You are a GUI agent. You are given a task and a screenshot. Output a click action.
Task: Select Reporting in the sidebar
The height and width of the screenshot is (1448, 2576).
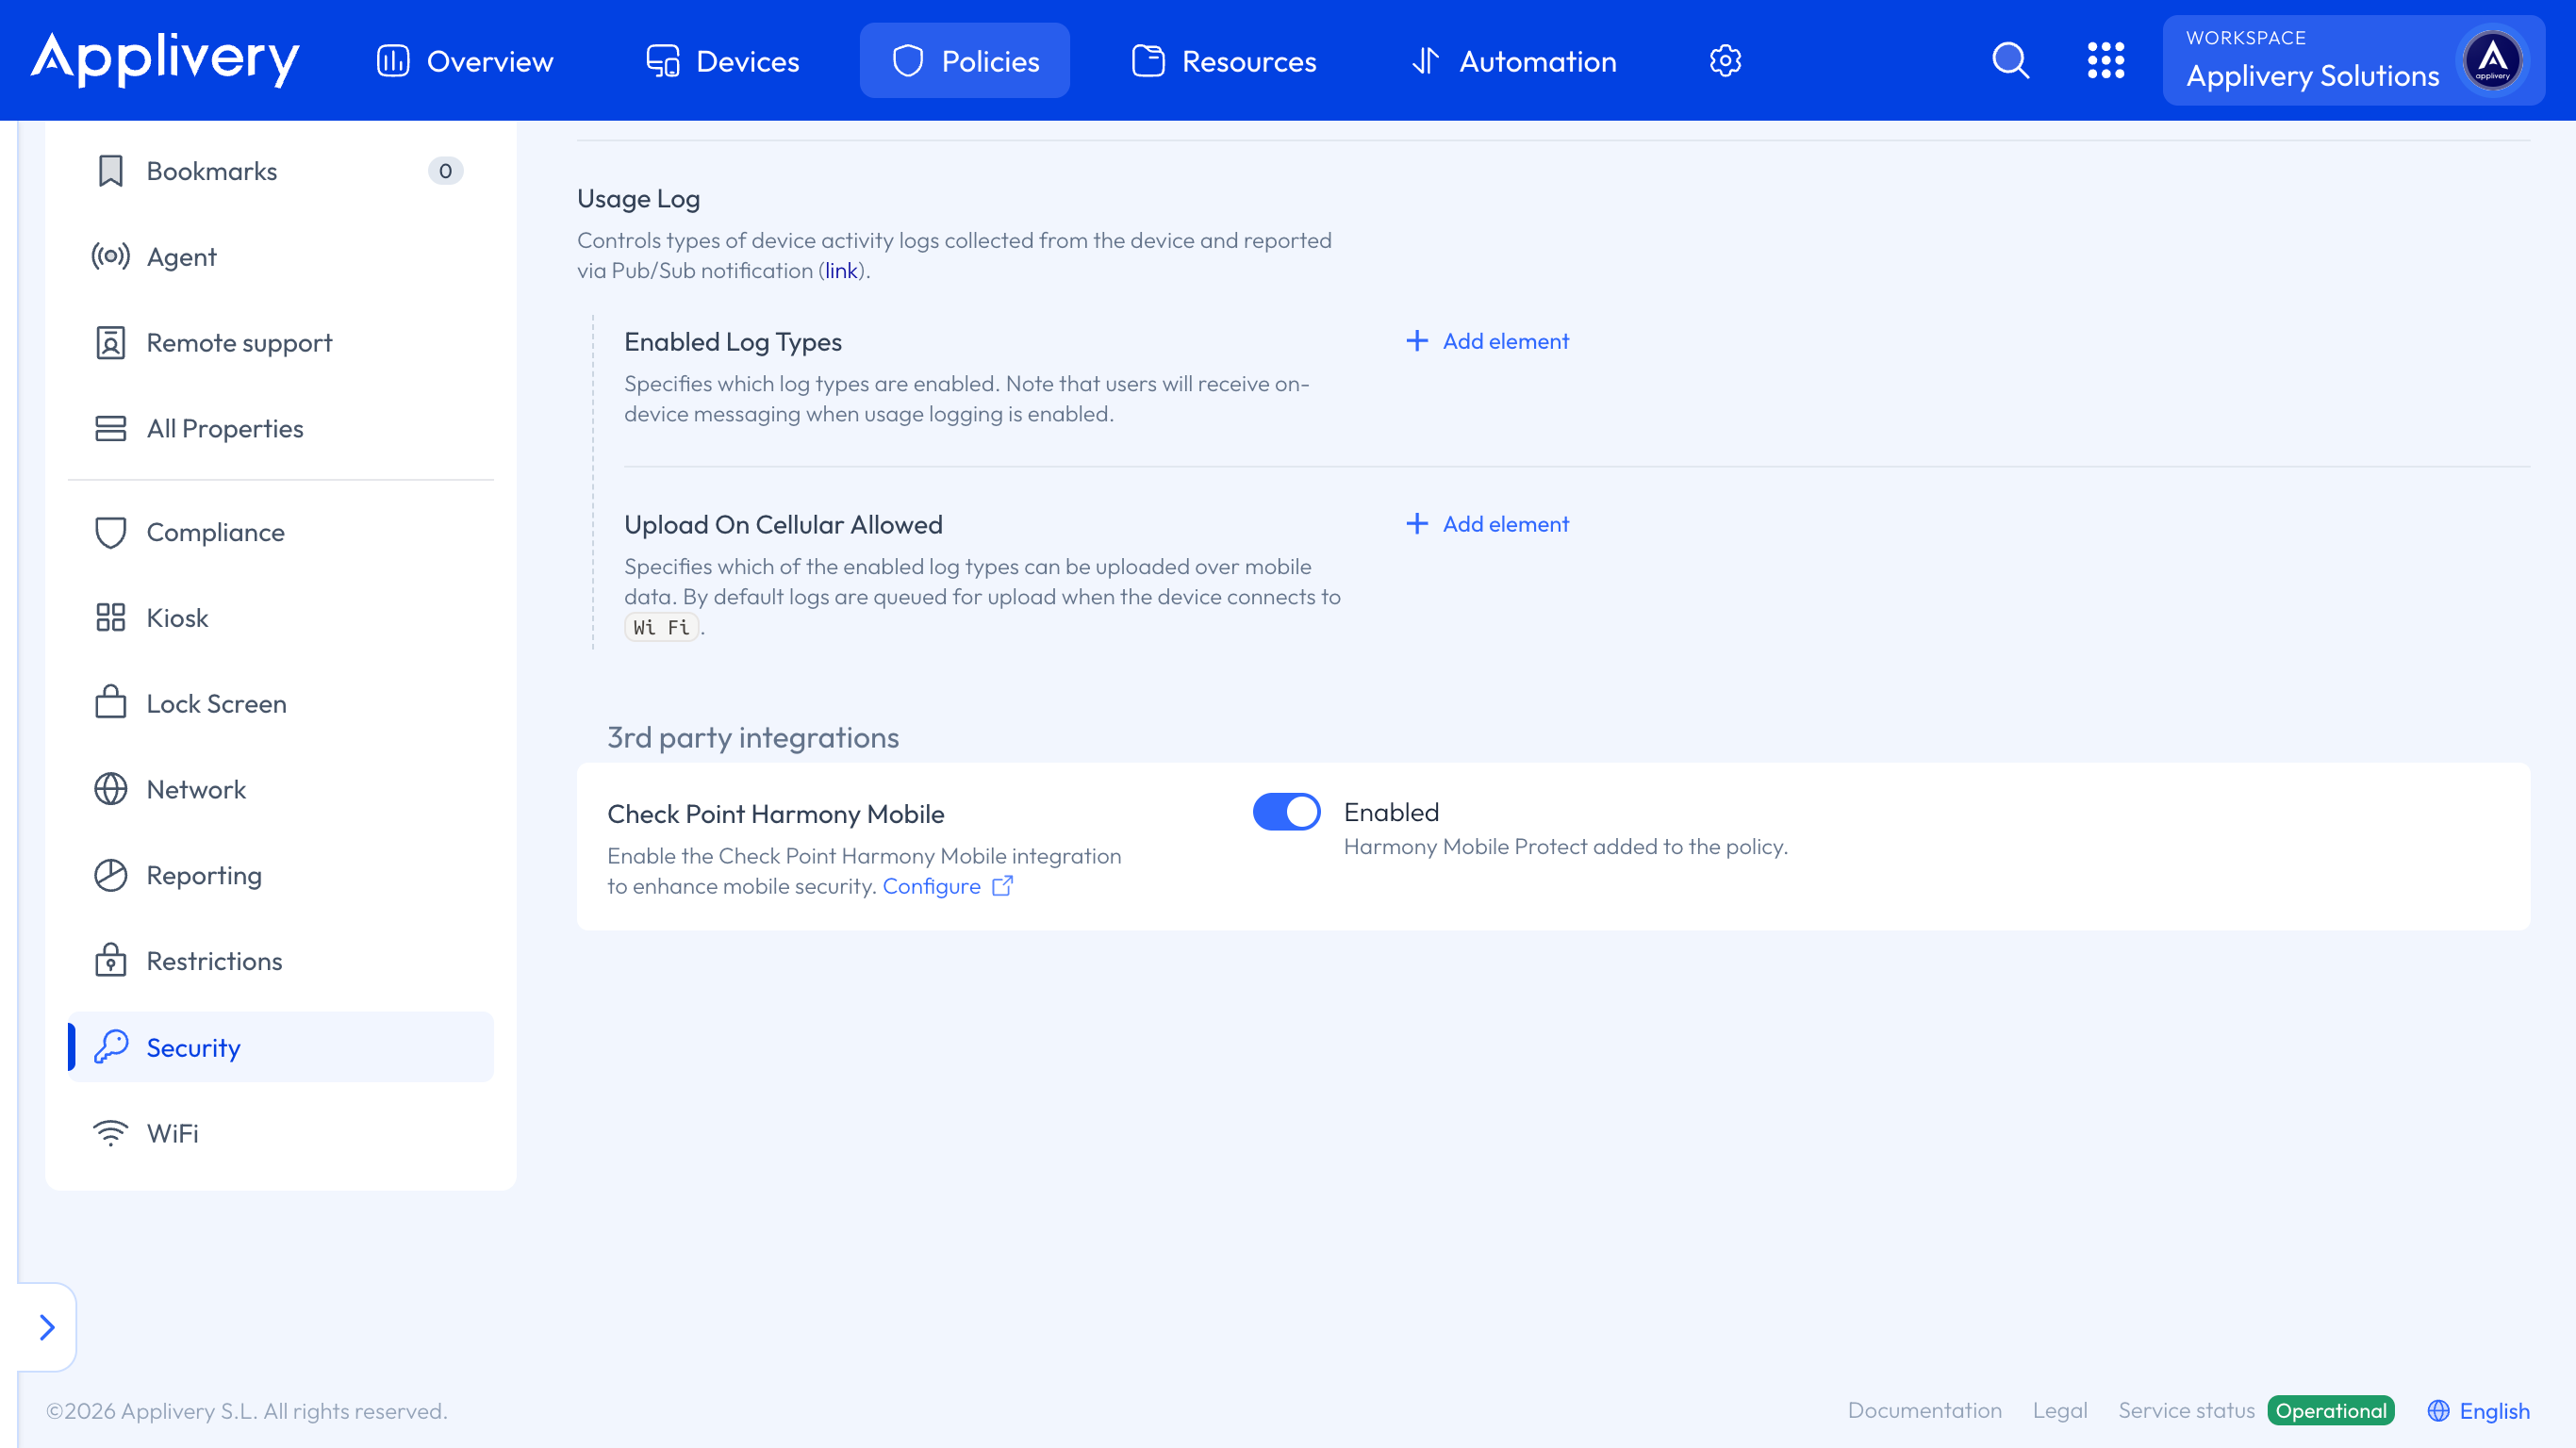[111, 875]
